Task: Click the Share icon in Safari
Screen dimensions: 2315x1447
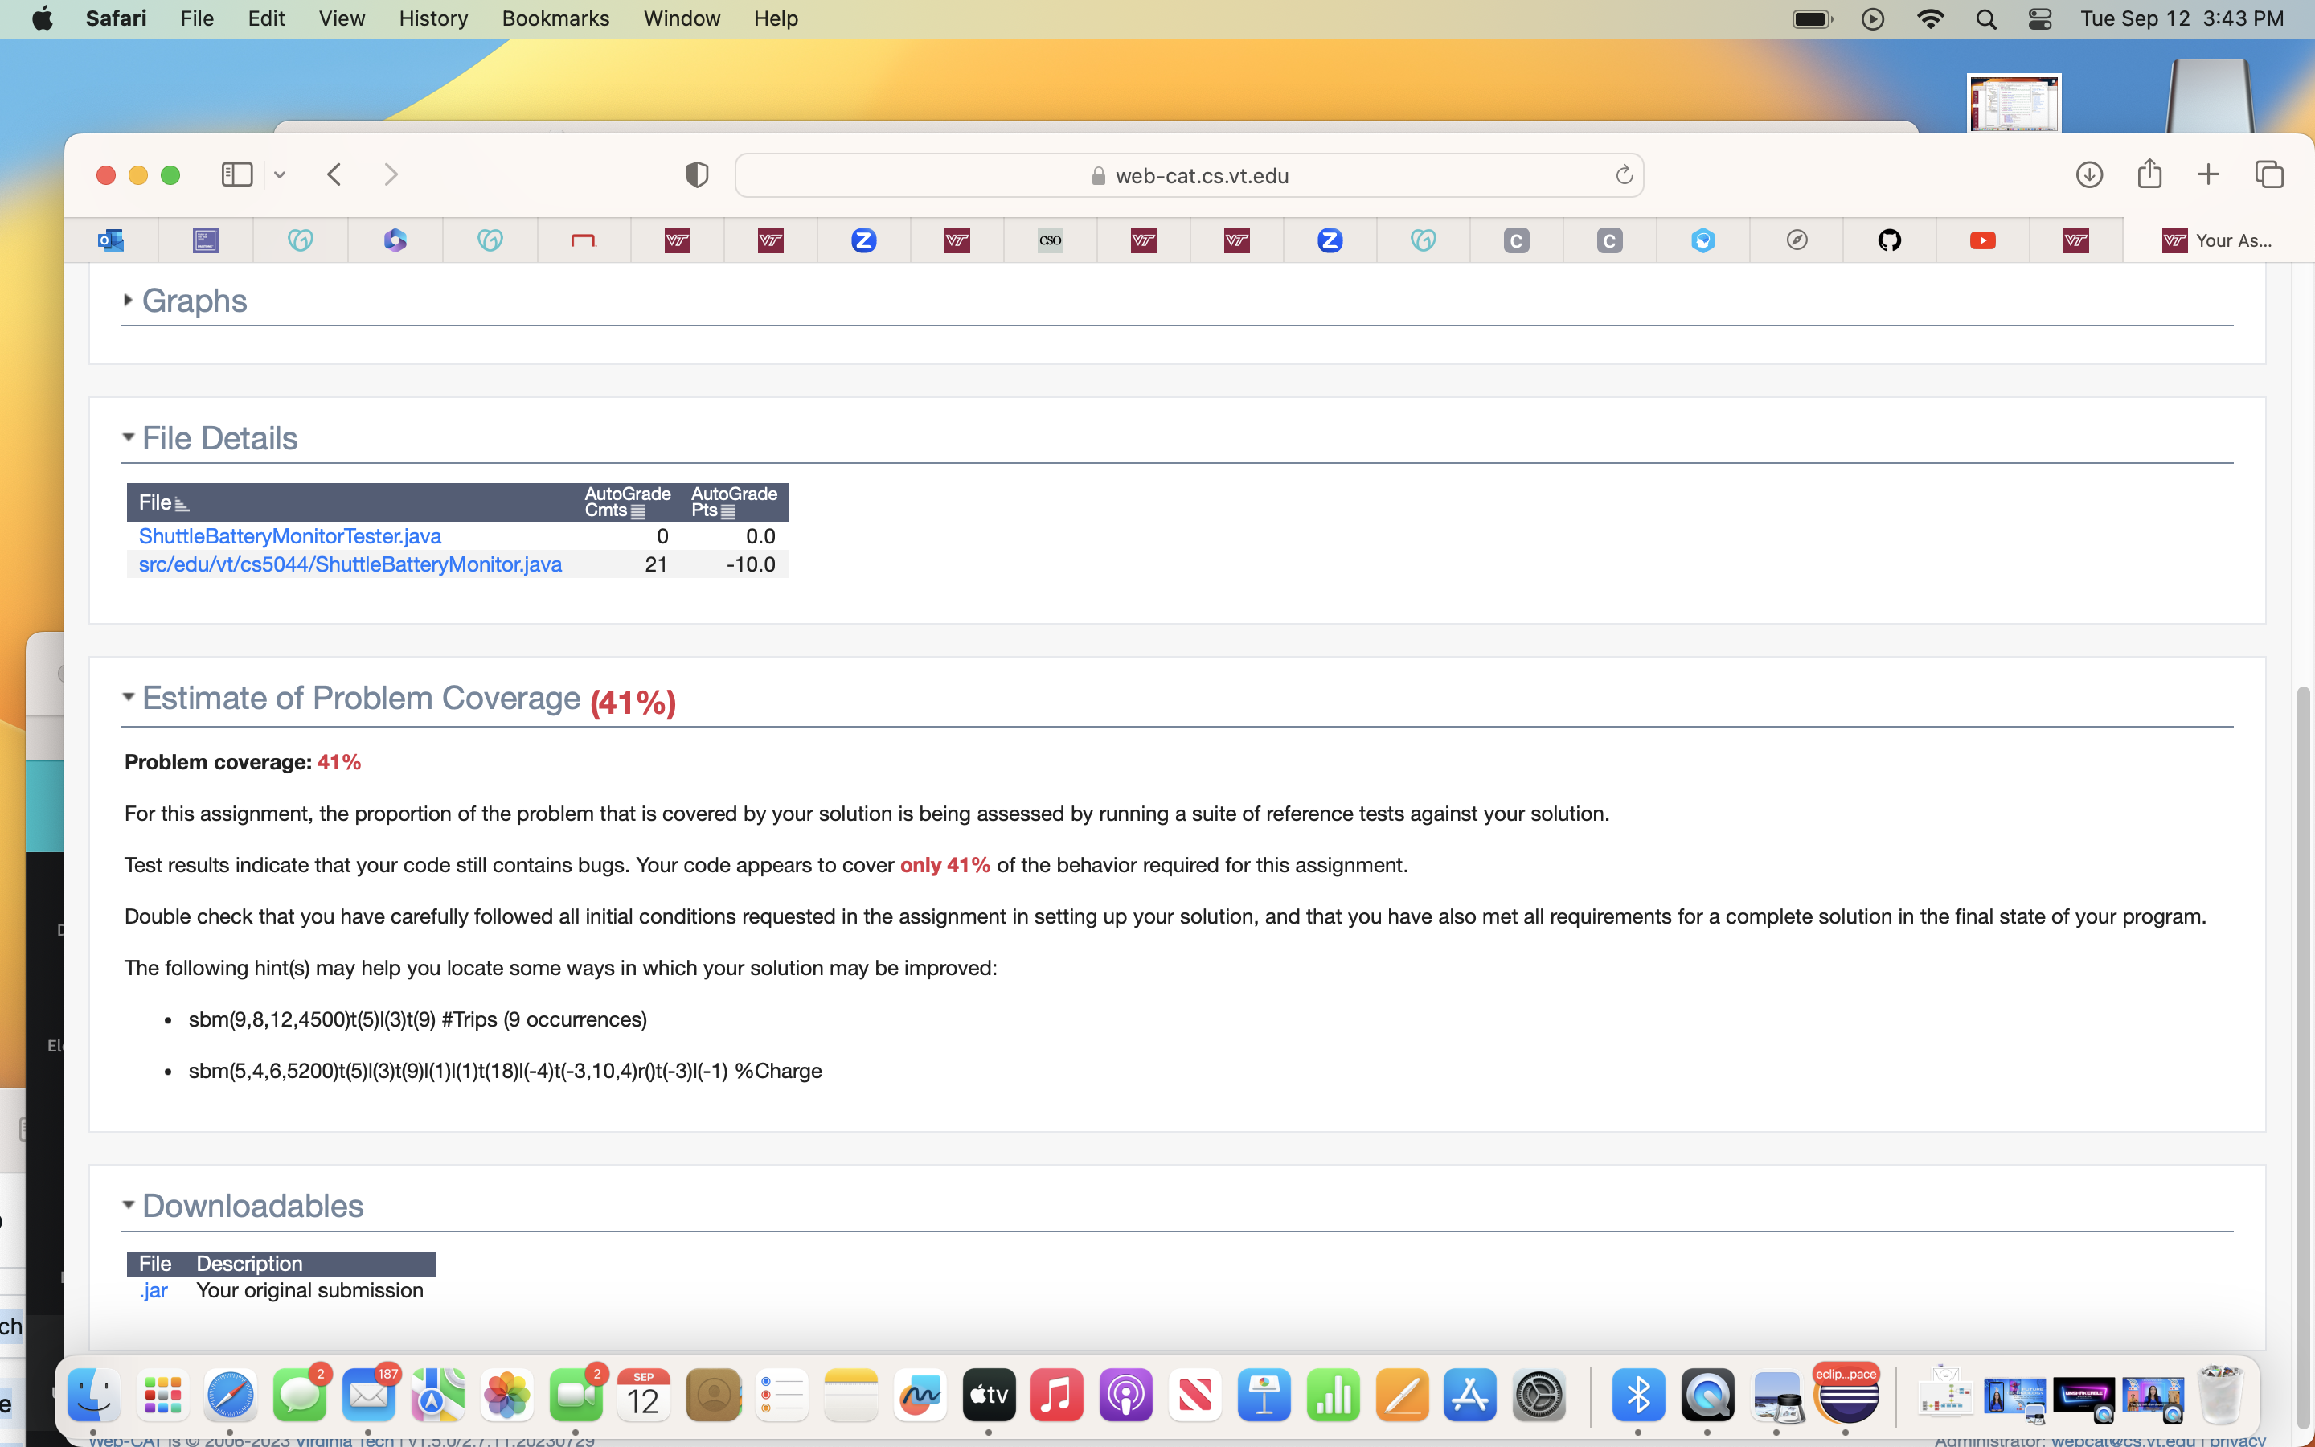Action: tap(2149, 174)
